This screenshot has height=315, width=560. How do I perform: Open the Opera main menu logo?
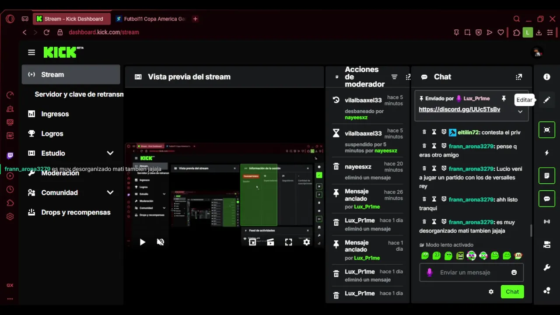pos(10,19)
